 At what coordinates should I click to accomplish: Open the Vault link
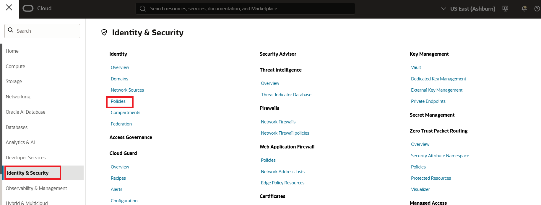[x=416, y=67]
